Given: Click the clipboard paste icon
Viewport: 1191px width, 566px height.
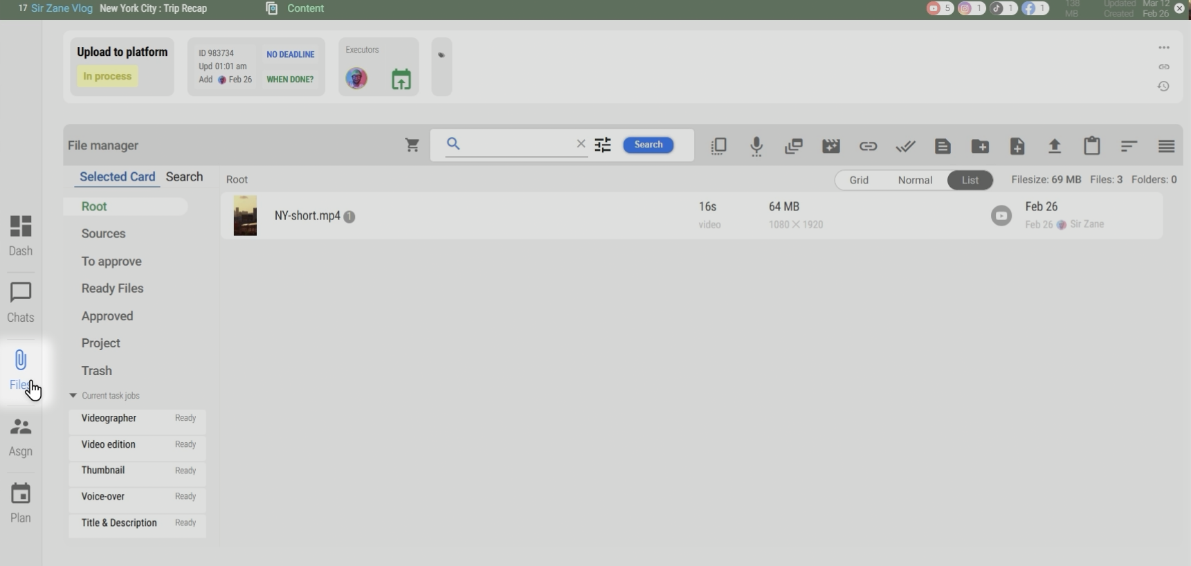Looking at the screenshot, I should pos(1092,146).
